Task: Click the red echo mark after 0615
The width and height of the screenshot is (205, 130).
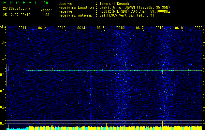Action: coord(107,65)
